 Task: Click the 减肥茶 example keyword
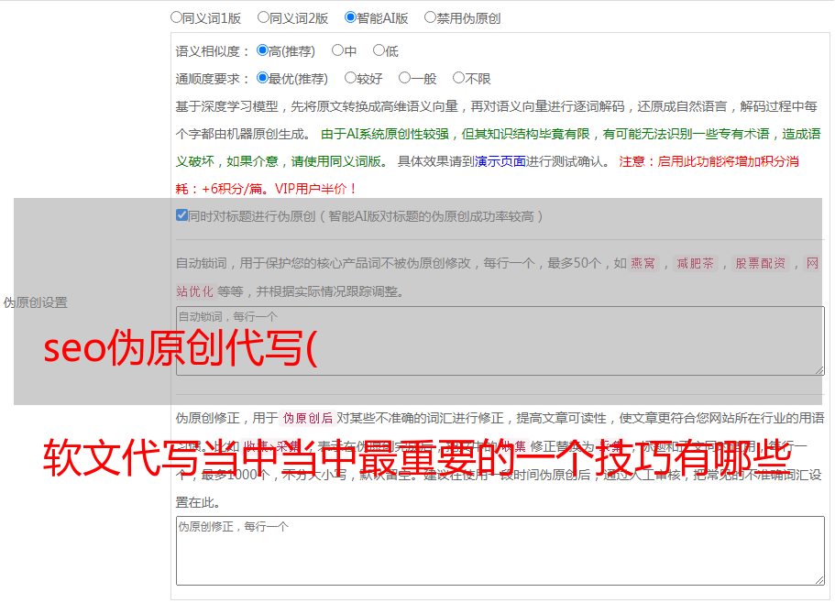tap(695, 263)
